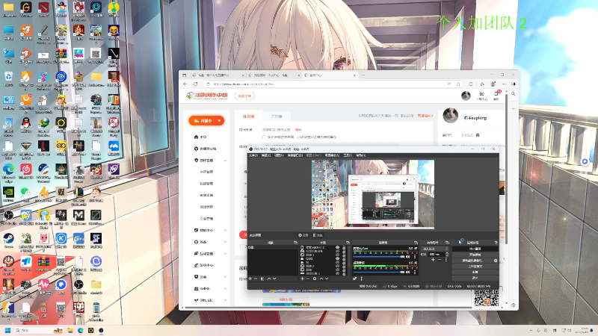This screenshot has height=336, width=598.
Task: Go back in the Edge browser
Action: coord(185,84)
